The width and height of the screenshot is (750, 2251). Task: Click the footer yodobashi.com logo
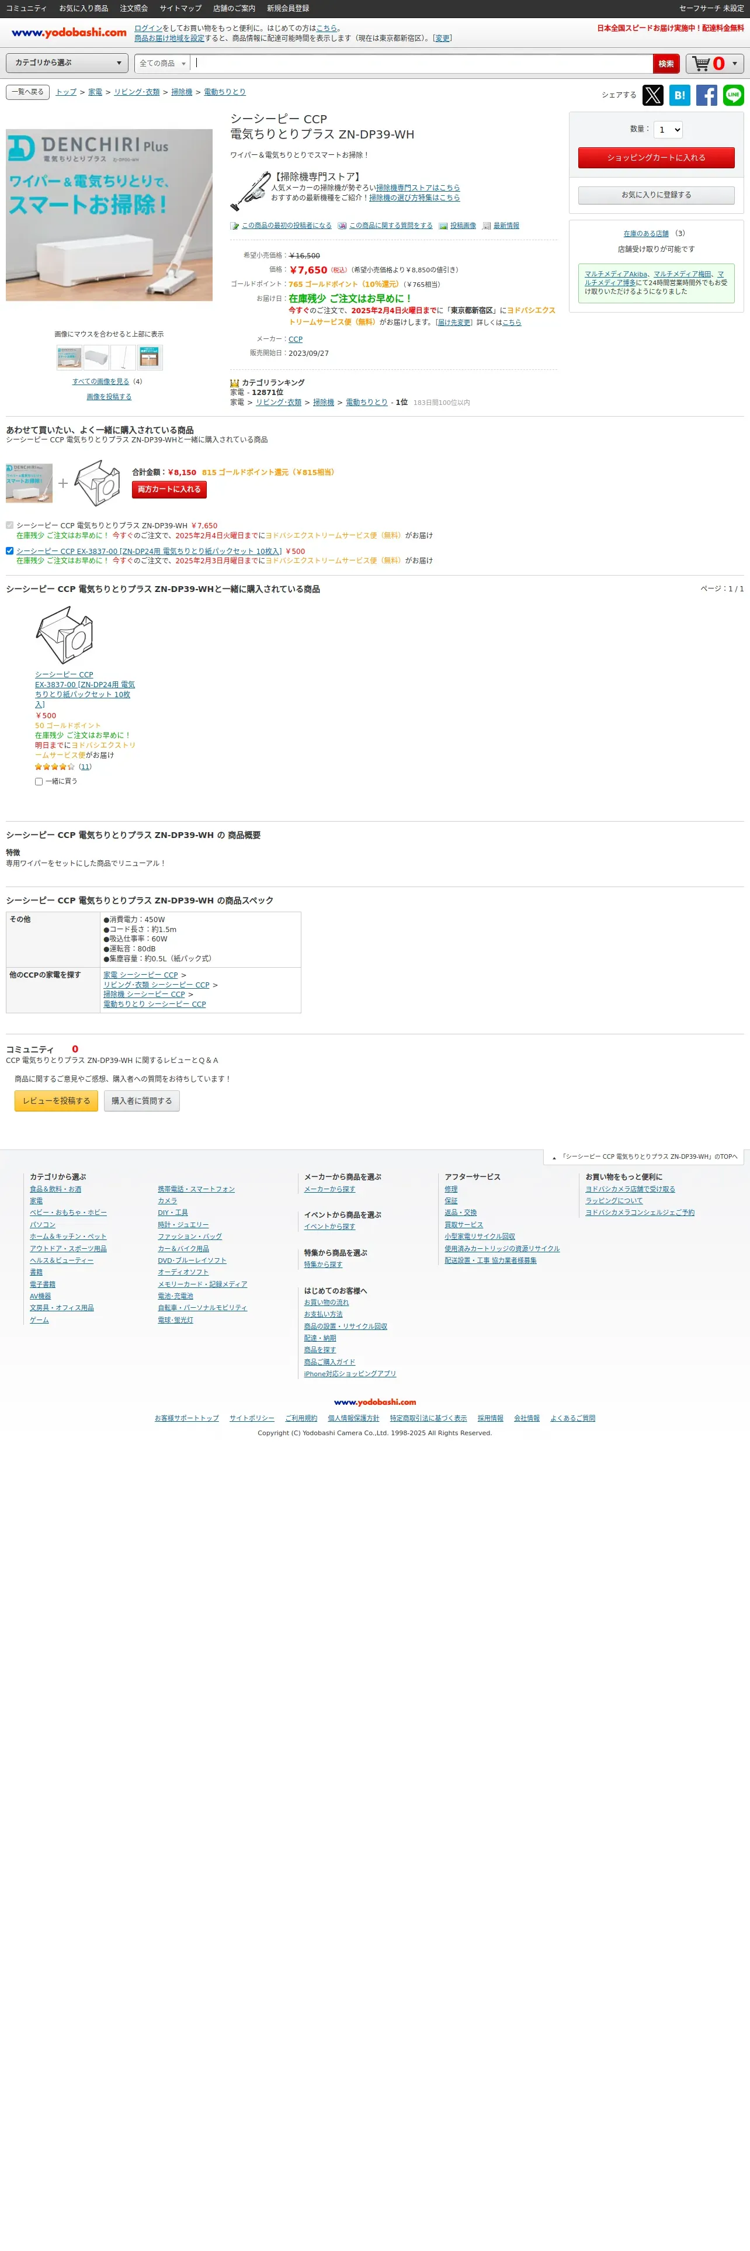coord(374,1402)
